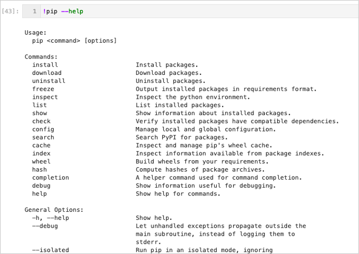Click the 'General Options:' heading
The width and height of the screenshot is (359, 254).
click(x=54, y=210)
